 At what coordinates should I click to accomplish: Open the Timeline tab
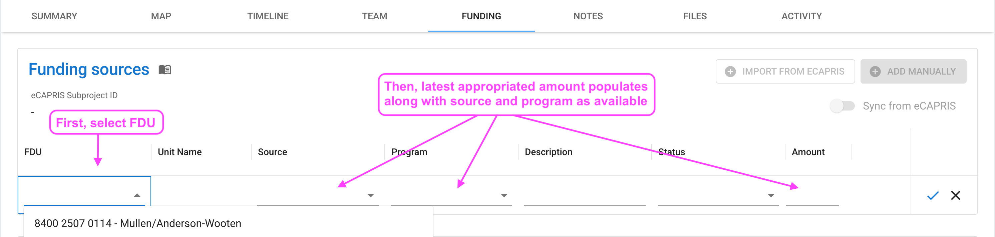[268, 16]
